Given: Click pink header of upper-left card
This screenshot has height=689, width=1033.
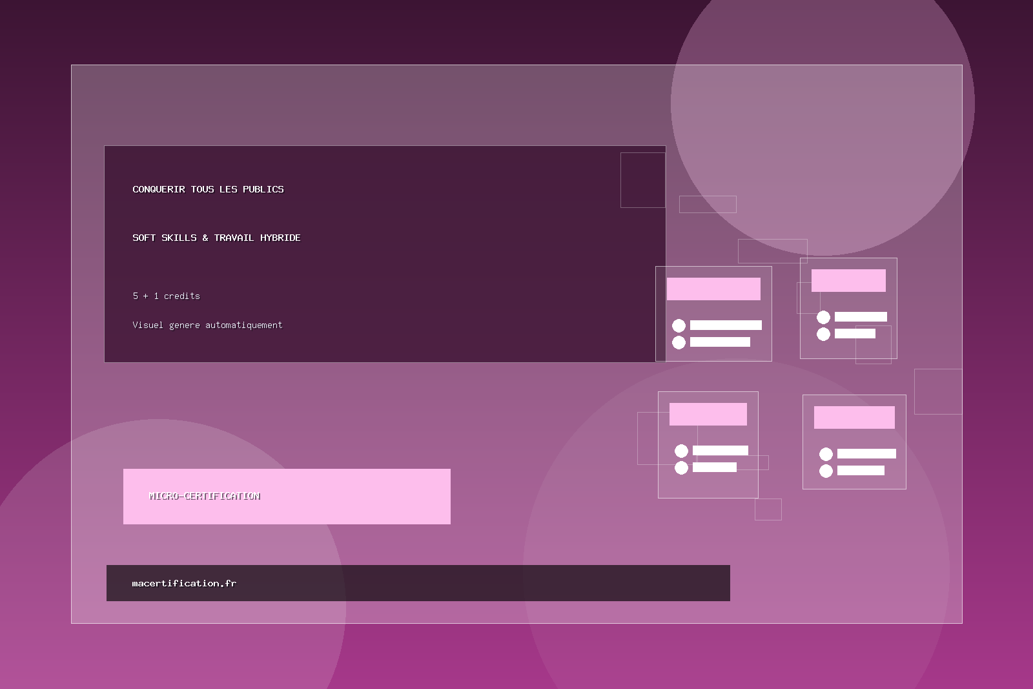Looking at the screenshot, I should tap(713, 289).
